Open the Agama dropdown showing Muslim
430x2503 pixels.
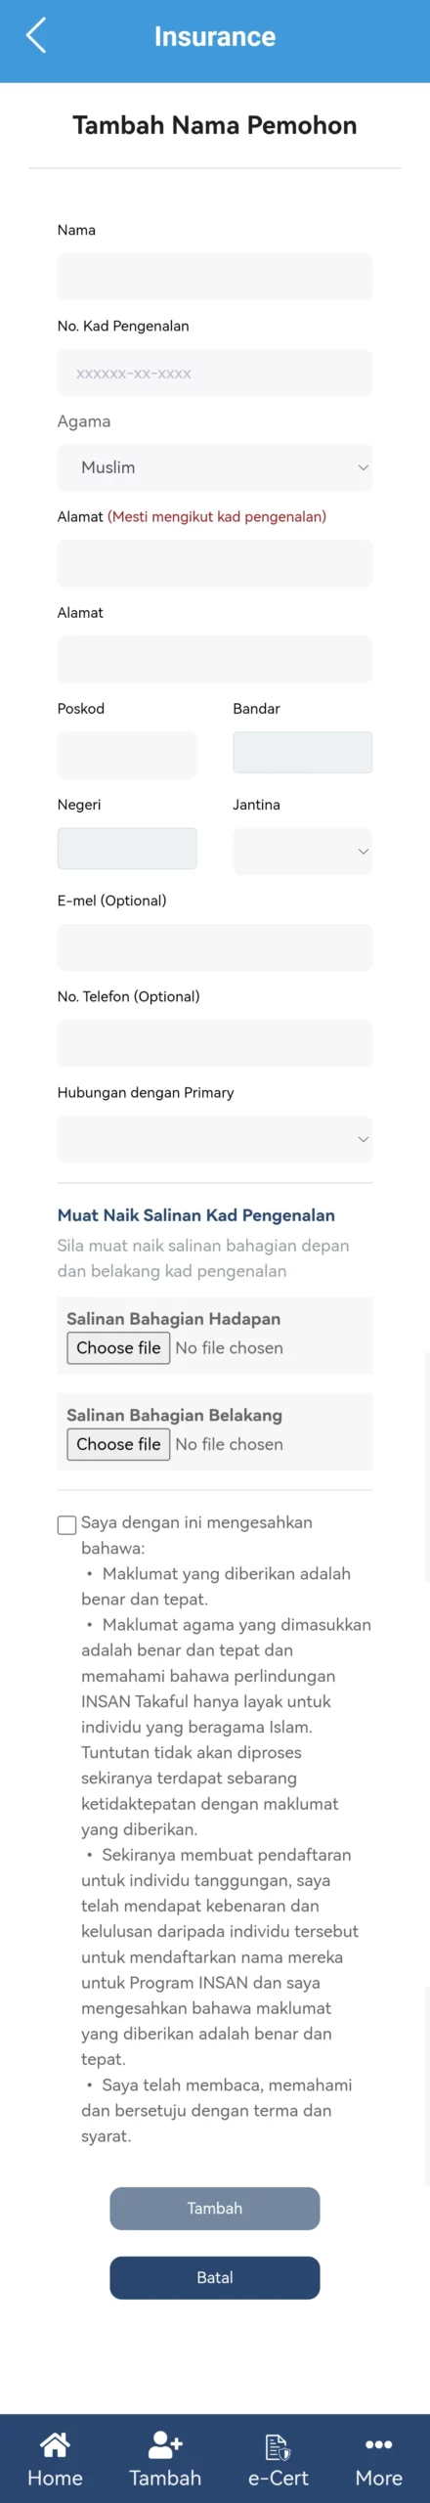[x=215, y=467]
